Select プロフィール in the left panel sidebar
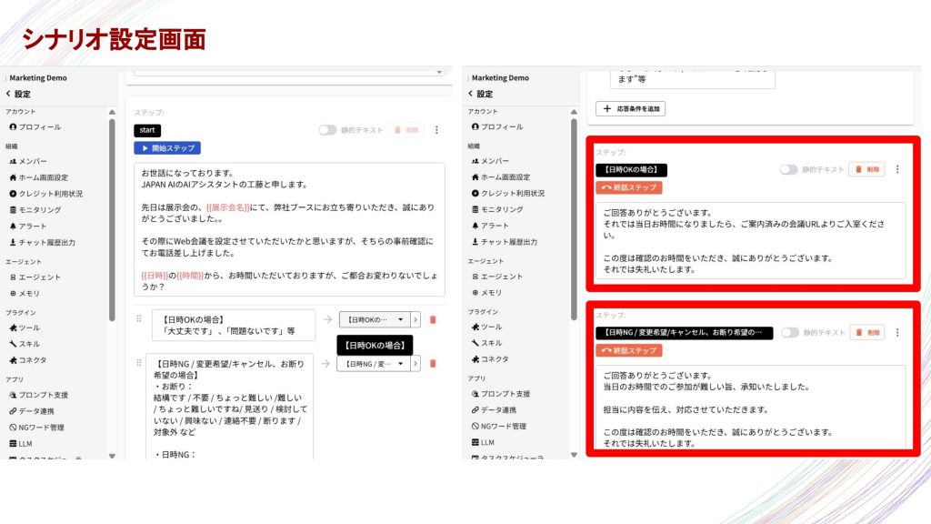This screenshot has width=931, height=524. click(40, 126)
